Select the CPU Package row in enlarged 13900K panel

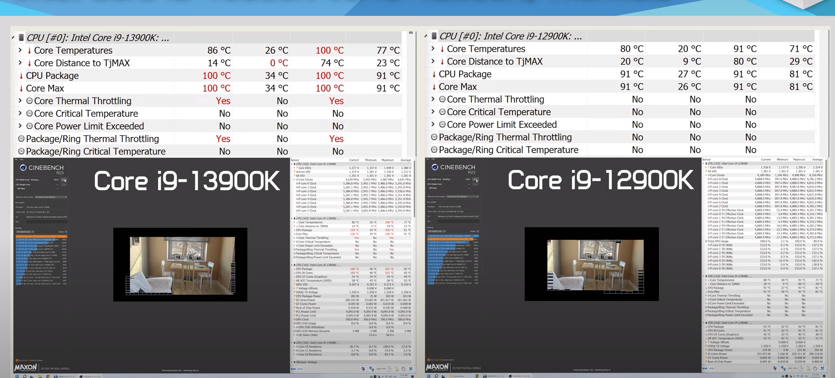[208, 76]
